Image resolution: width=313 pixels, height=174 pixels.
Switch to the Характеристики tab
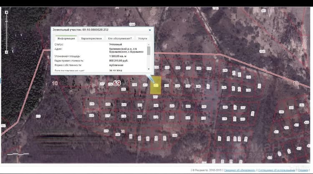tap(91, 38)
